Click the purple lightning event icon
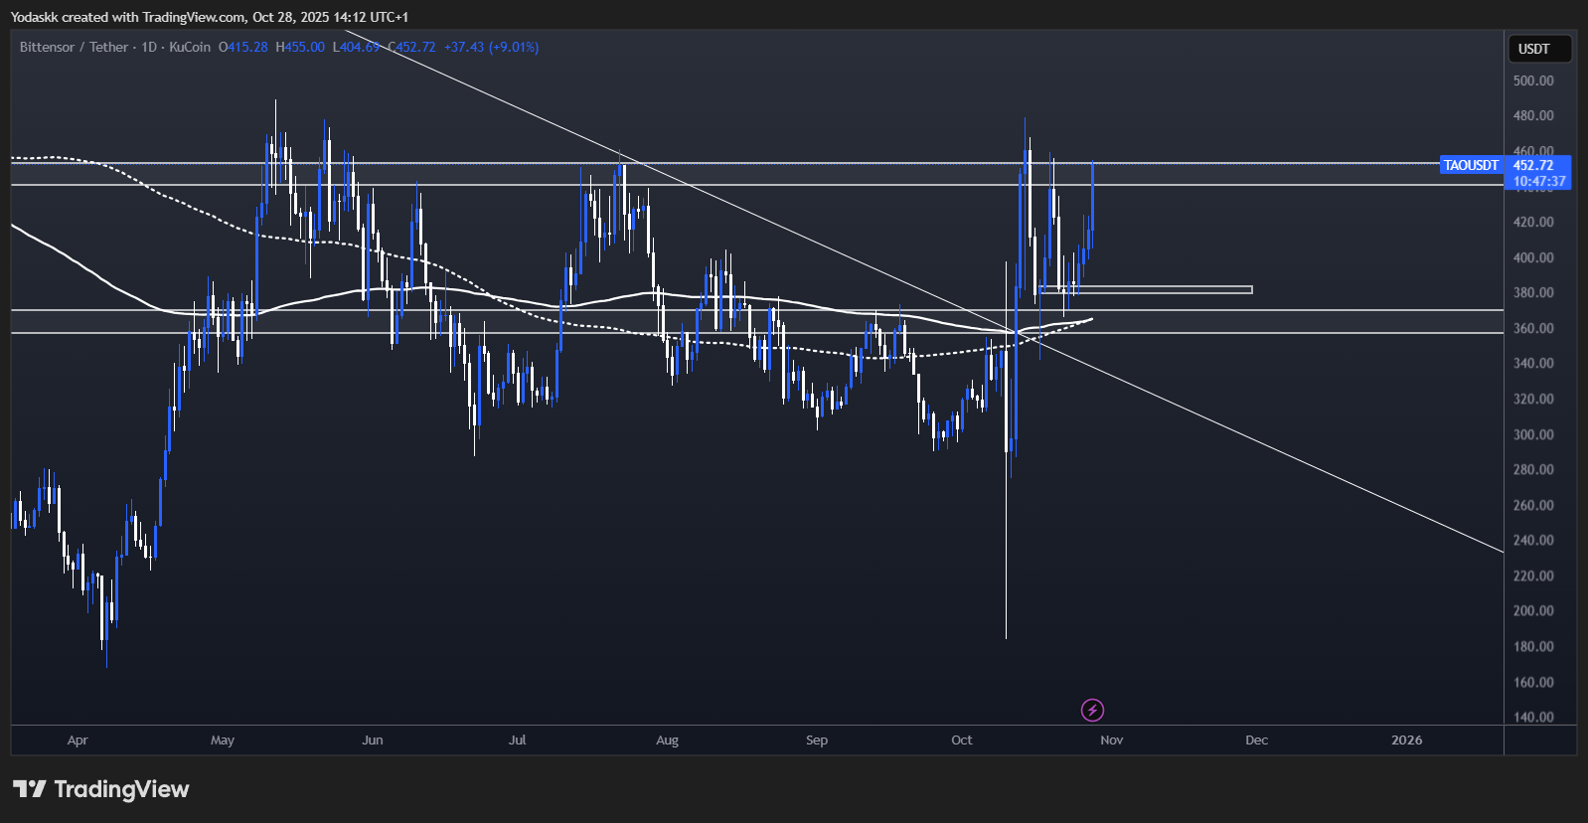Viewport: 1588px width, 823px height. coord(1092,710)
